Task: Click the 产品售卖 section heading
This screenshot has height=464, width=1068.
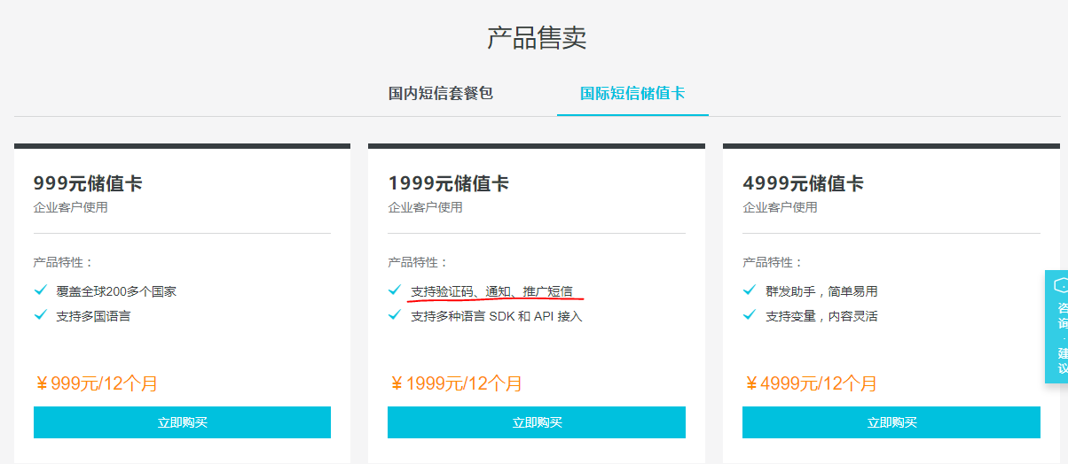Action: [x=536, y=38]
